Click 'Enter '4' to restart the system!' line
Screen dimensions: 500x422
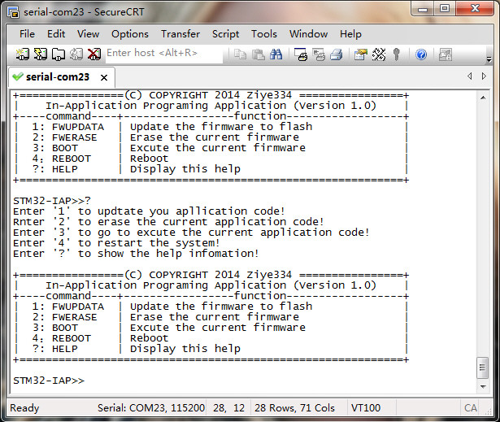tap(116, 243)
